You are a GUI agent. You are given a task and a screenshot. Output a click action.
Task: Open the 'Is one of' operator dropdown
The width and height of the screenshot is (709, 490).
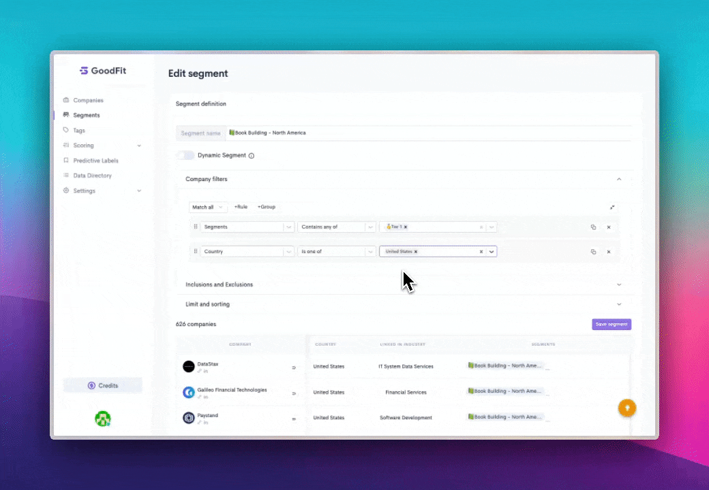click(336, 252)
